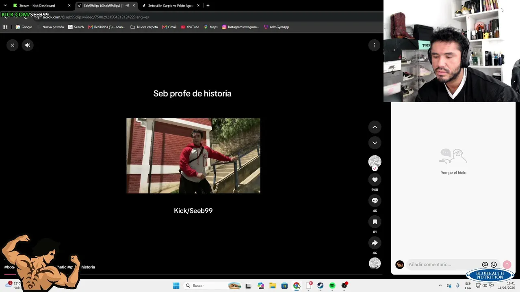Open the AdmGymApp bookmark
The image size is (520, 292).
(276, 27)
